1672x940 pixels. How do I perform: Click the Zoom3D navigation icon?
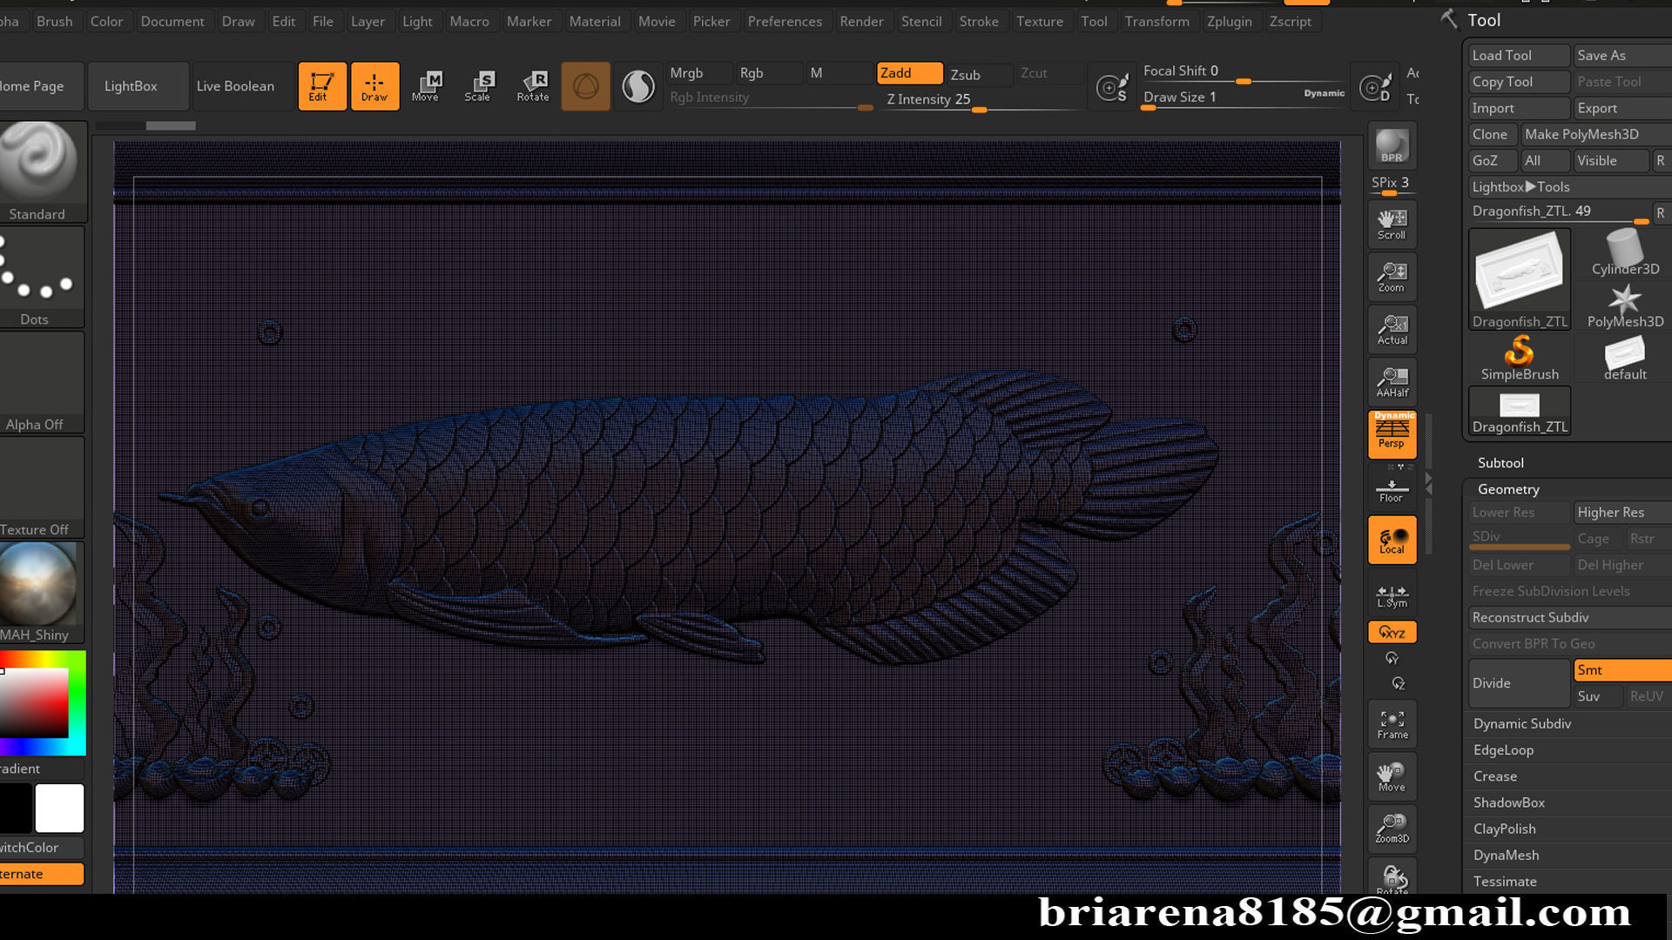1392,828
